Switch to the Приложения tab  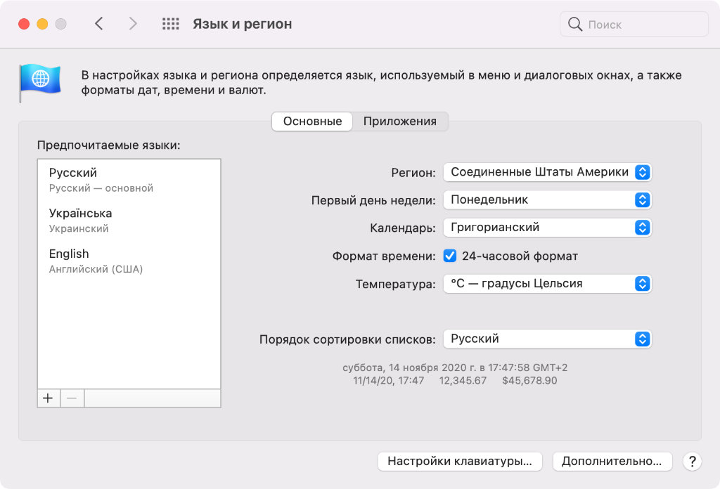pyautogui.click(x=399, y=122)
